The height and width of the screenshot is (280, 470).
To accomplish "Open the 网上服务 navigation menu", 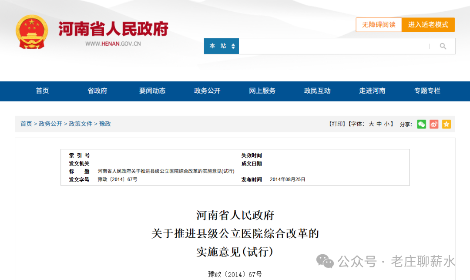I will click(x=262, y=91).
